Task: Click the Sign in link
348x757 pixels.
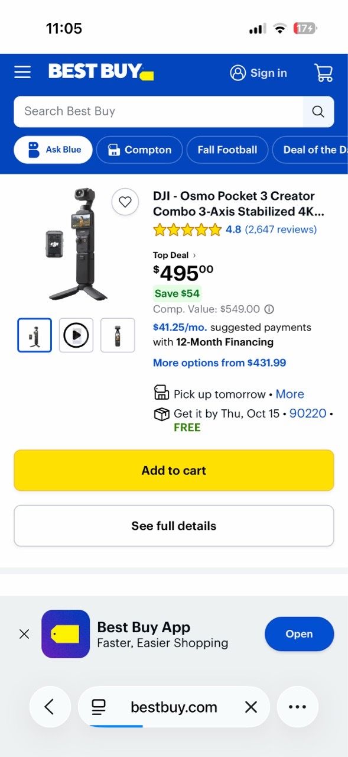Action: [x=259, y=73]
